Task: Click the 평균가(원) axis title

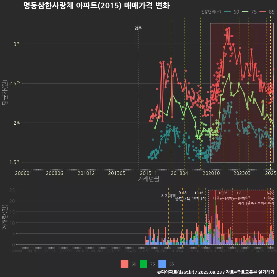Action: click(x=5, y=92)
